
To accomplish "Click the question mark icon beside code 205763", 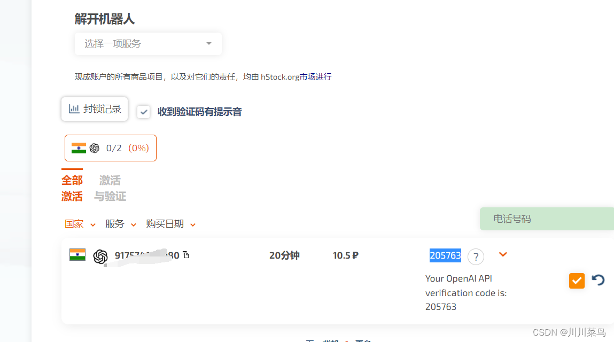I will pos(476,257).
